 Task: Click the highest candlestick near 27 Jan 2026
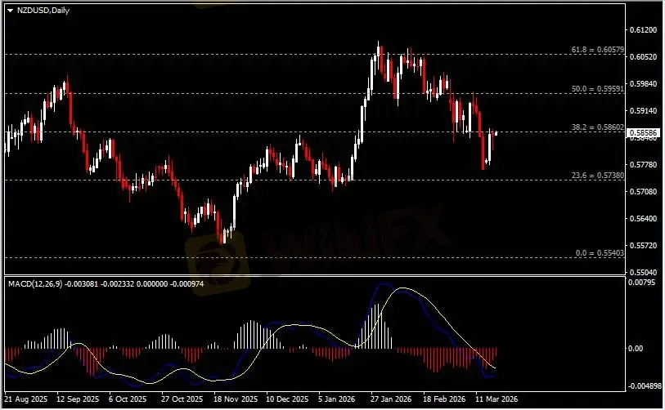point(378,49)
